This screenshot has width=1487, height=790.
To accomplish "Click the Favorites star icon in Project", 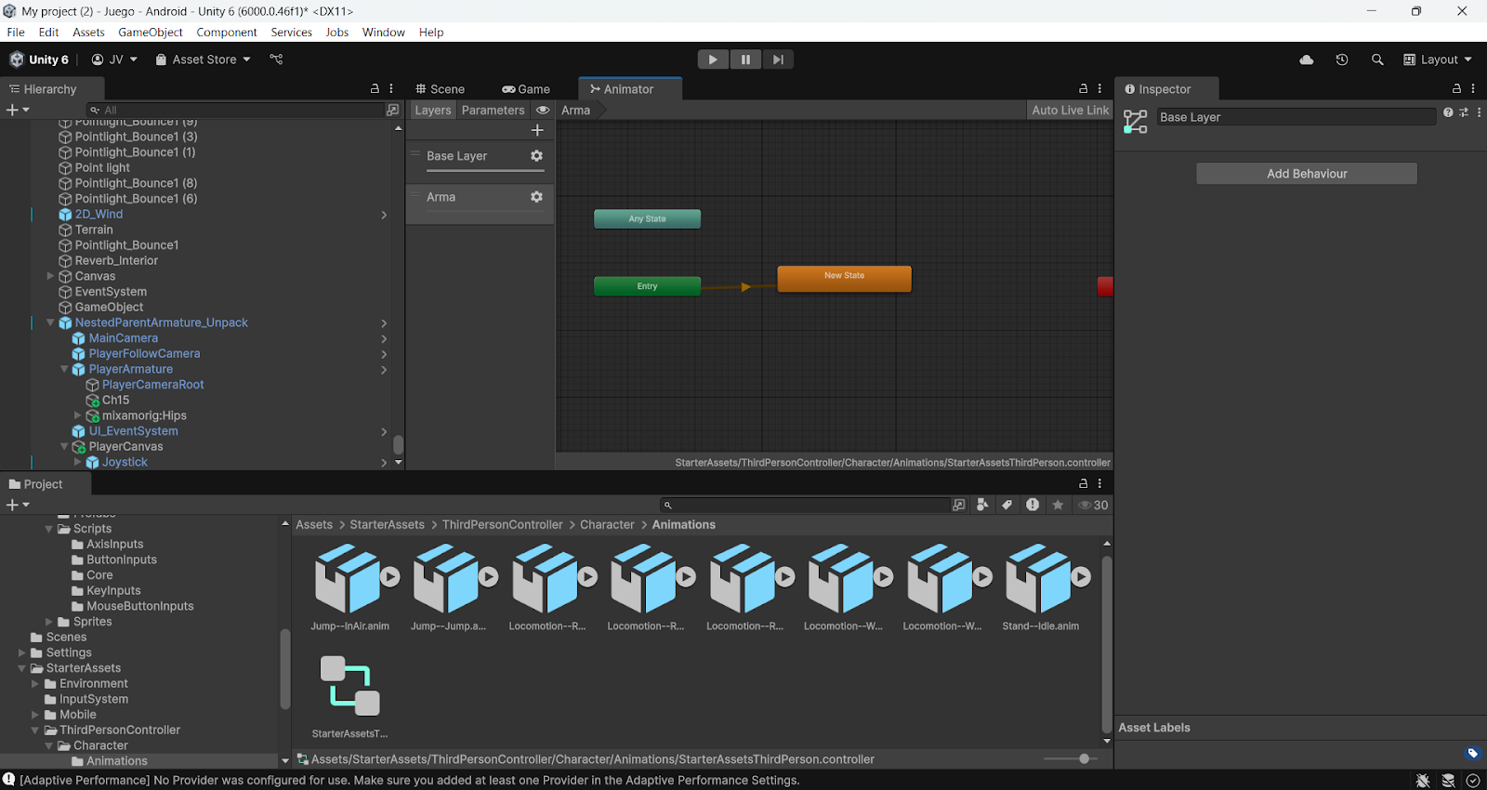I will [x=1058, y=506].
